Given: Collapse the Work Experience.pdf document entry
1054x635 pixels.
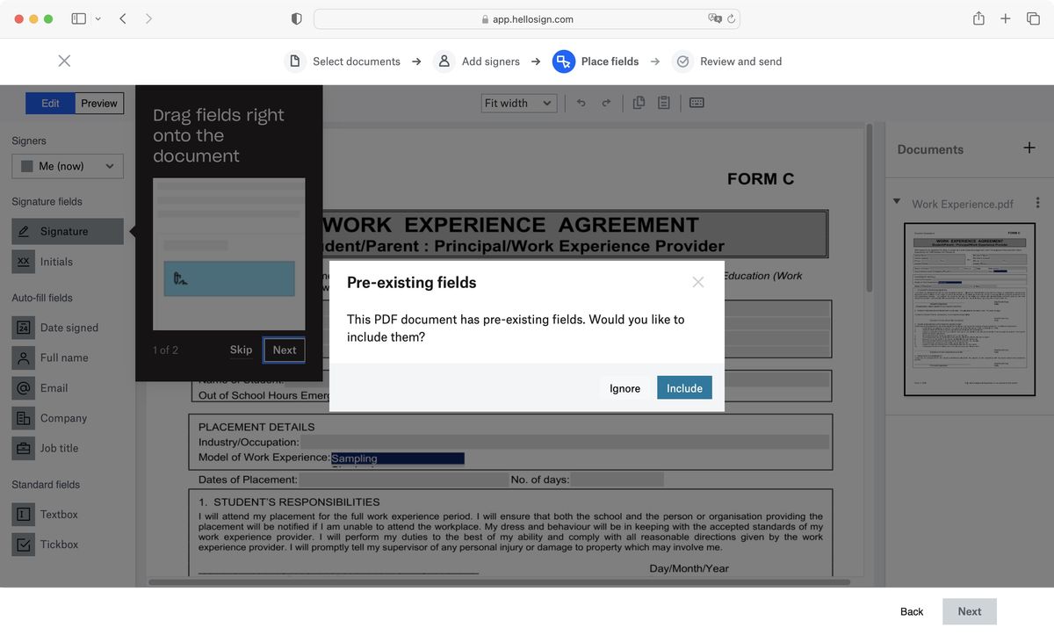Looking at the screenshot, I should [x=897, y=202].
